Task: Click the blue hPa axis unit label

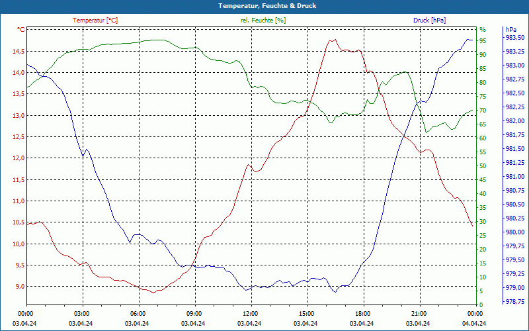Action: (510, 30)
